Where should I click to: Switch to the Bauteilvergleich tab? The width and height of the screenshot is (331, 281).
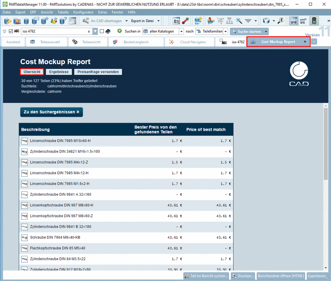[x=135, y=42]
